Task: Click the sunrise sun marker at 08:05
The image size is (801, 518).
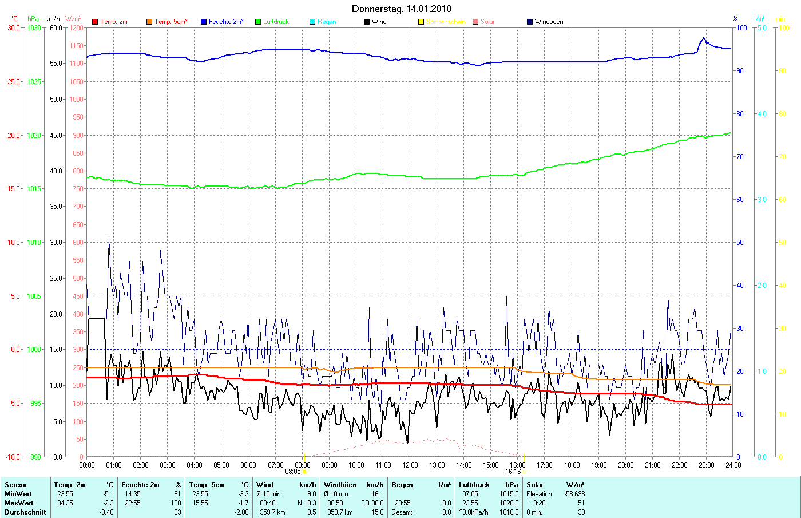Action: click(304, 472)
